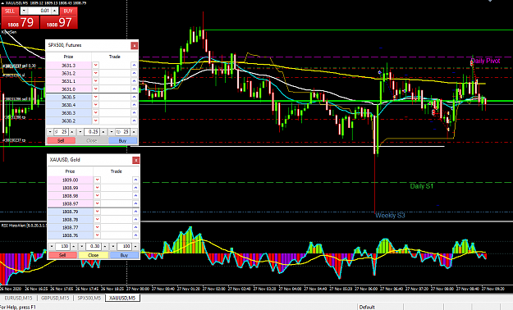Click the Buy button in XAUUSD Gold panel
Viewport: 513px width, 310px height.
(124, 255)
